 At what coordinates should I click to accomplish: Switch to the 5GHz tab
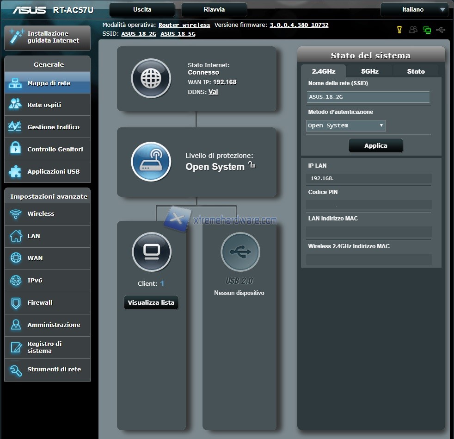point(369,71)
